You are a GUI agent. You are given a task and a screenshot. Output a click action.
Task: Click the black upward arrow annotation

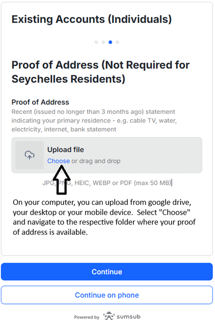point(61,179)
